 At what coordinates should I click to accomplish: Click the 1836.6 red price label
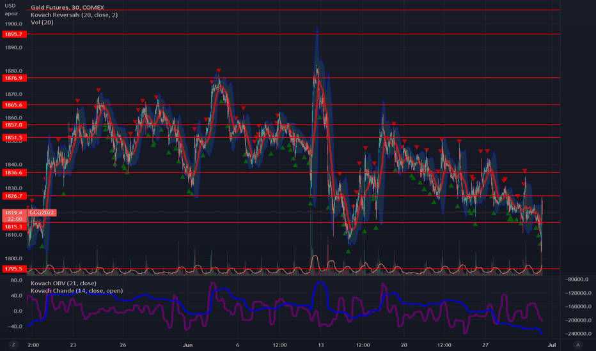[x=14, y=173]
